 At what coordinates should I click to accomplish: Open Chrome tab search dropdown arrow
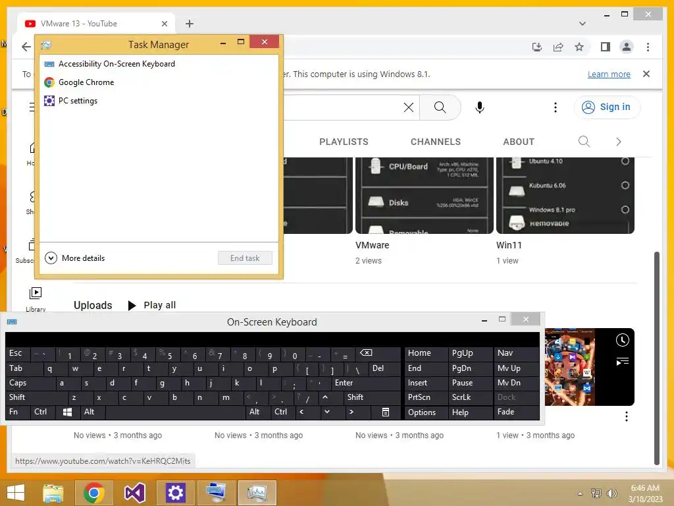pyautogui.click(x=583, y=24)
